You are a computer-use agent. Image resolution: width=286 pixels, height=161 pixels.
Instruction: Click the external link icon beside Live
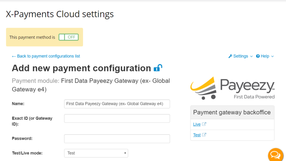tap(204, 124)
